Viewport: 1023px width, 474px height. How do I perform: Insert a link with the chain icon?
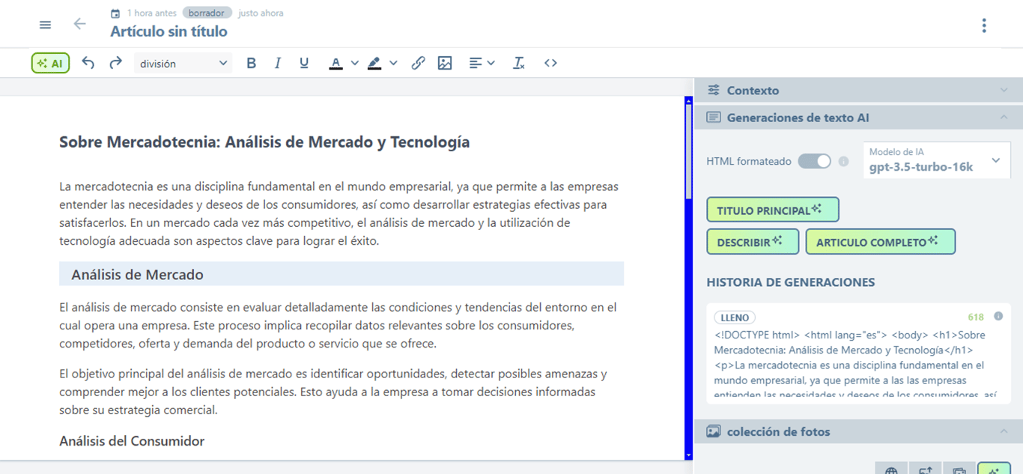[418, 64]
